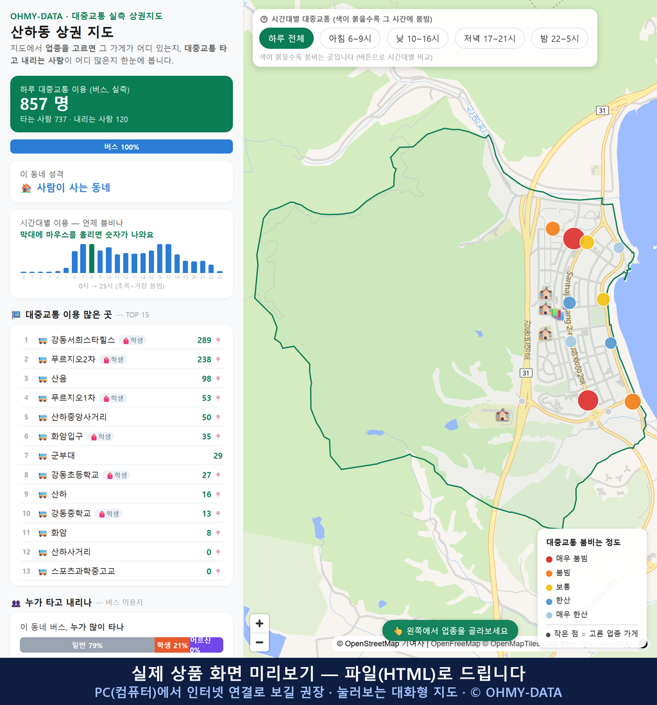Click the house icon next to 사람이 사는 동네
Screen dimensions: 657x705
(x=26, y=188)
